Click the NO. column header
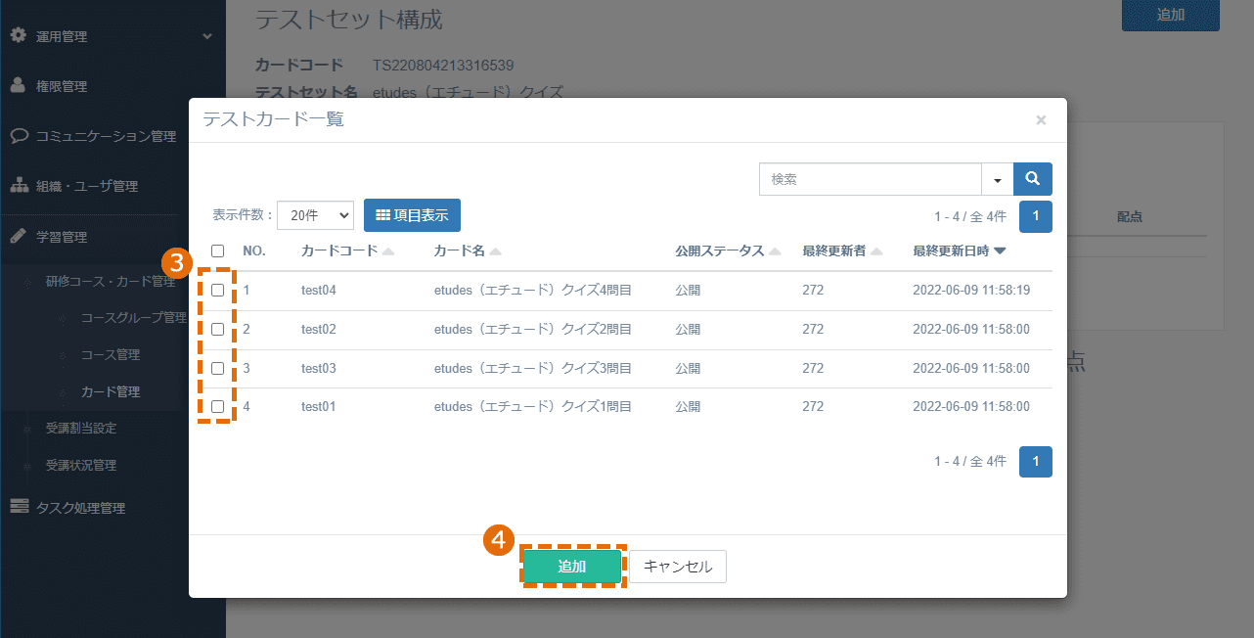Viewport: 1254px width, 638px height. [254, 251]
